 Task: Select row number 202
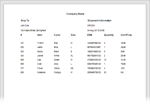[x=22, y=47]
